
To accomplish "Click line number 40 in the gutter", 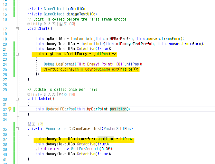I will [5, 155].
